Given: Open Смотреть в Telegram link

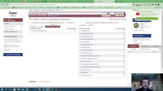Looking at the screenshot, I should (139, 30).
